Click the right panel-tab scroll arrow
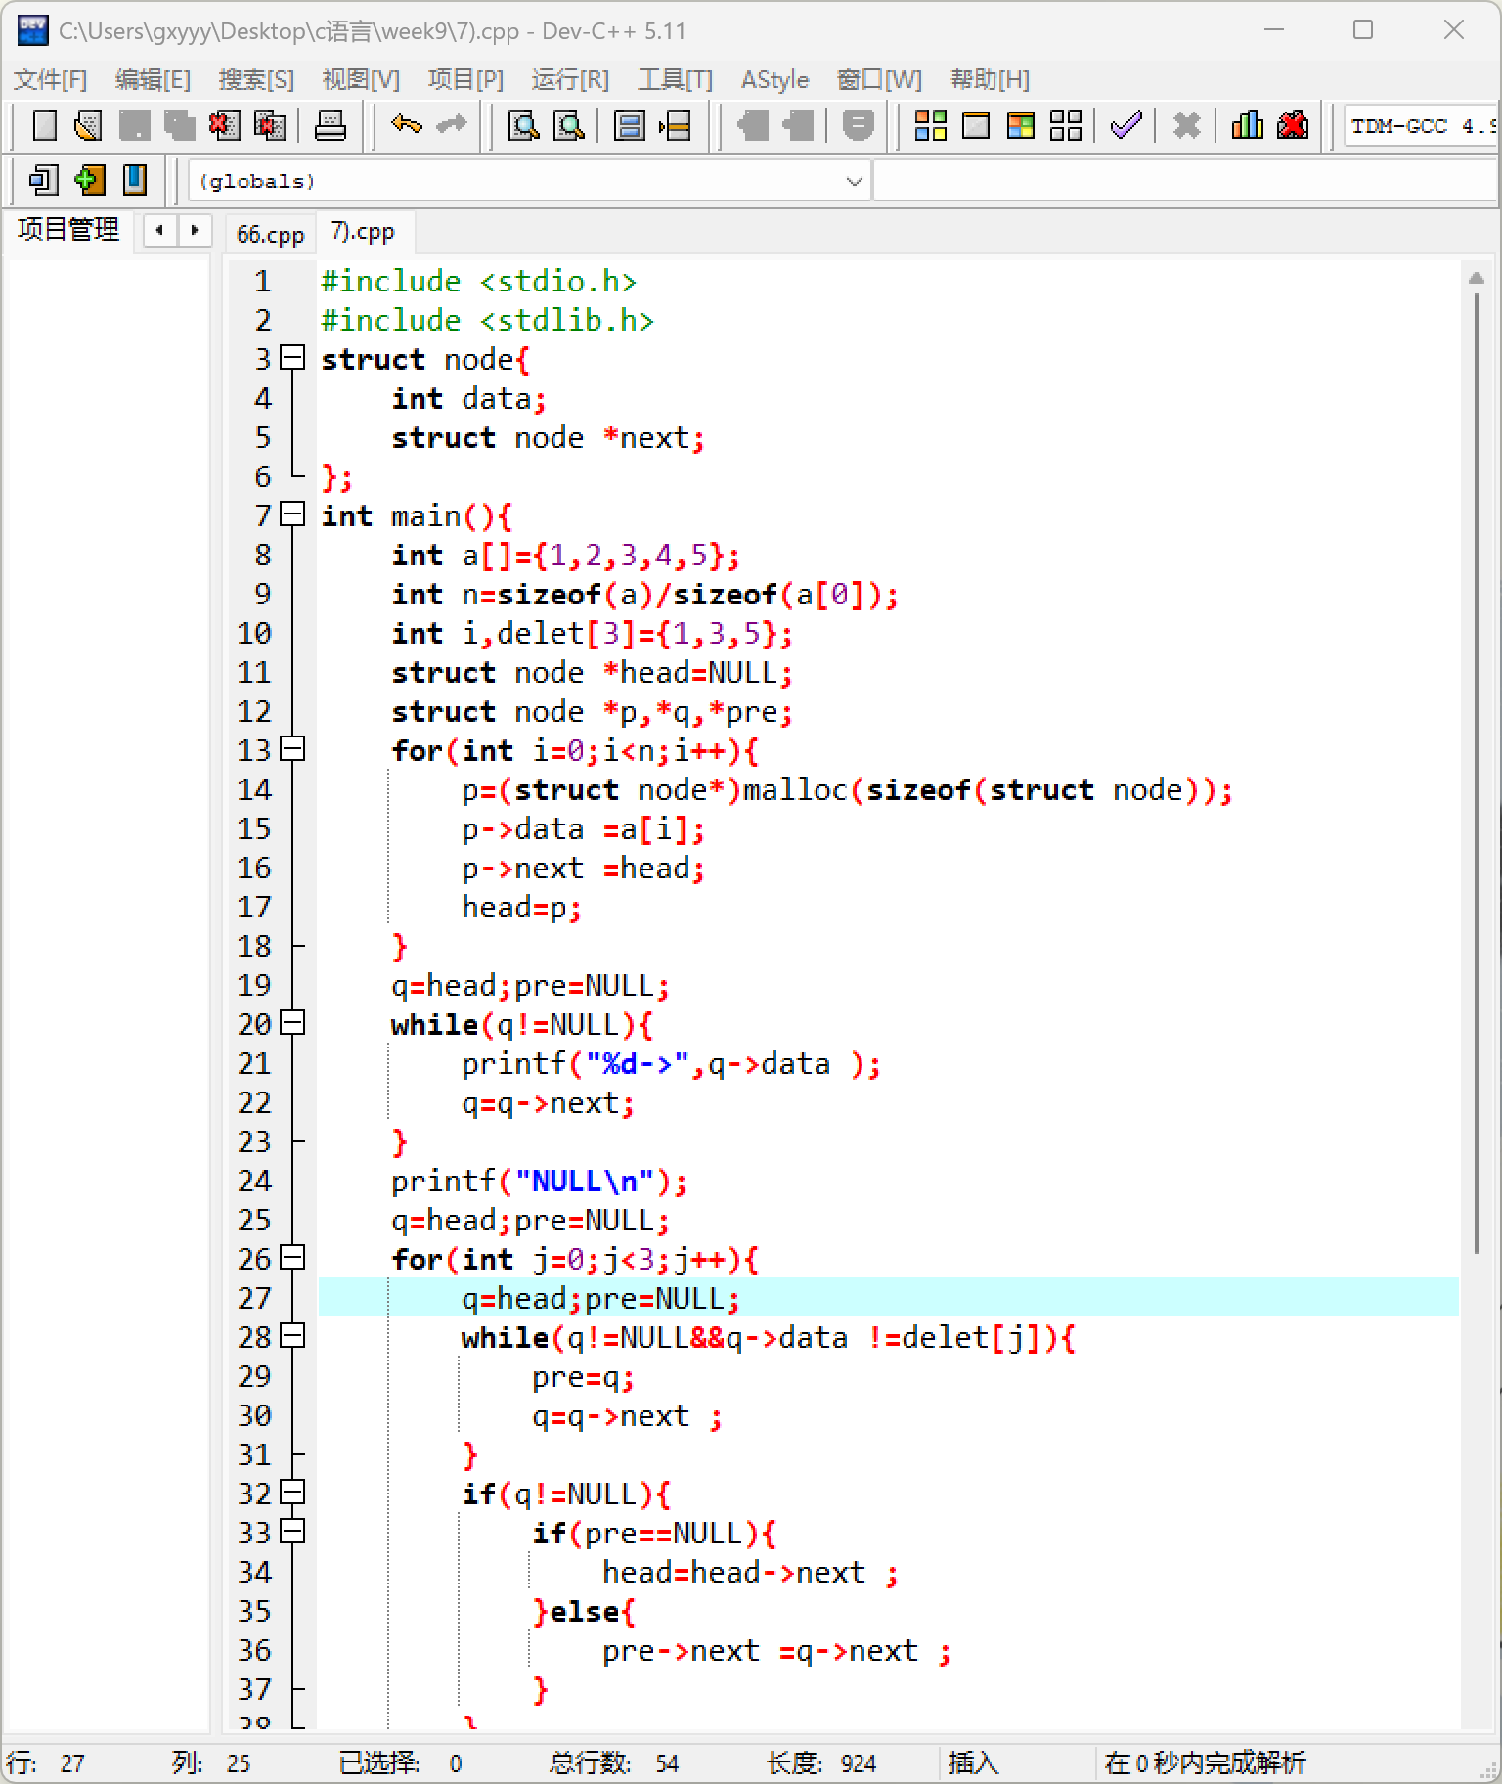 click(x=195, y=231)
